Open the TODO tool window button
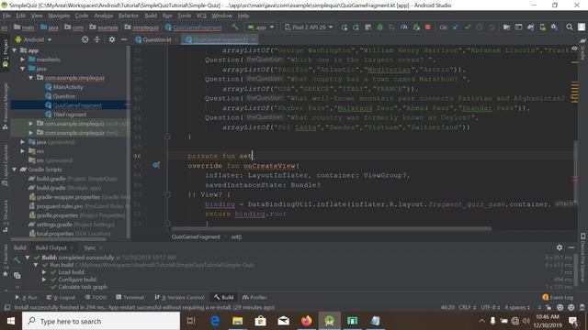588x330 pixels. pos(96,297)
